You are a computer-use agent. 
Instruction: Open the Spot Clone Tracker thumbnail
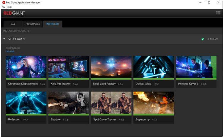[111, 103]
